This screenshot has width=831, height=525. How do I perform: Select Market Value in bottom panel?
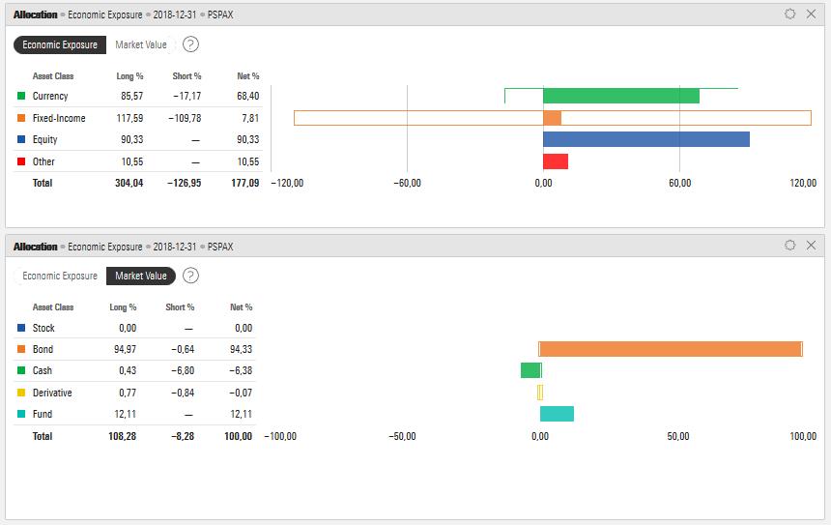click(141, 276)
